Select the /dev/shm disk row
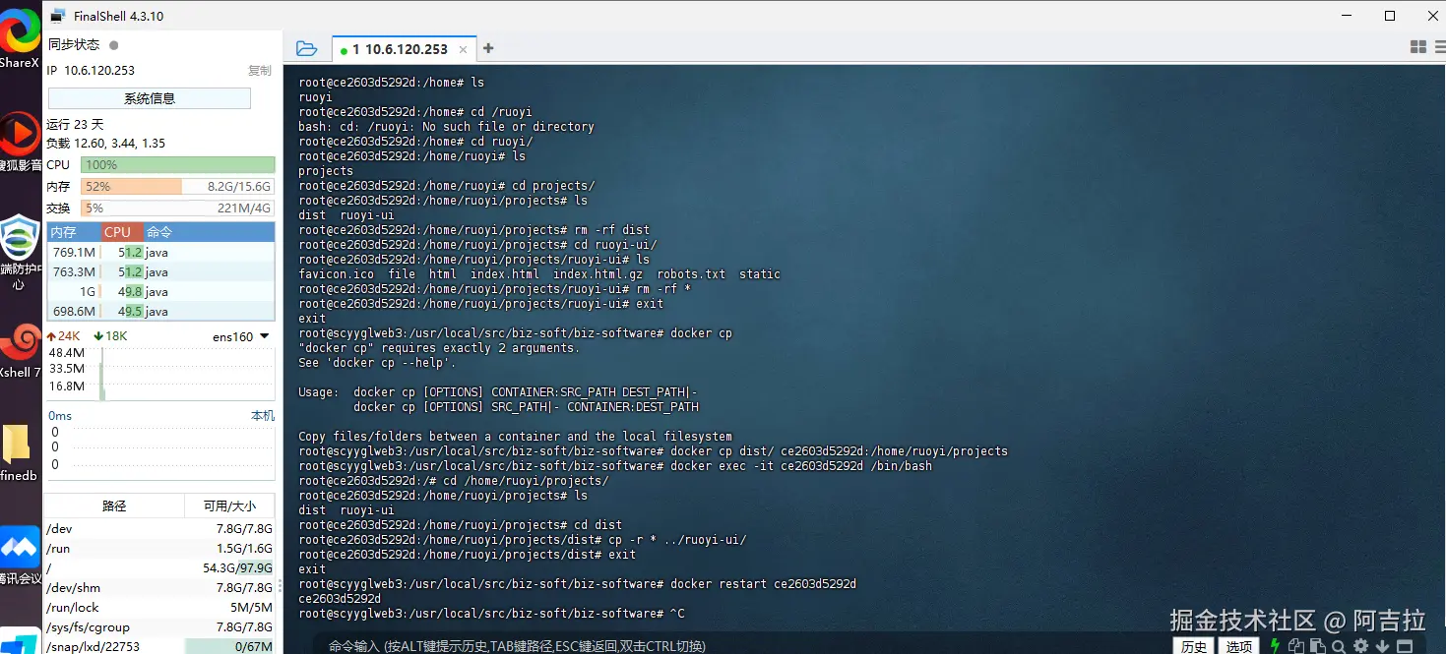The width and height of the screenshot is (1446, 654). 159,588
